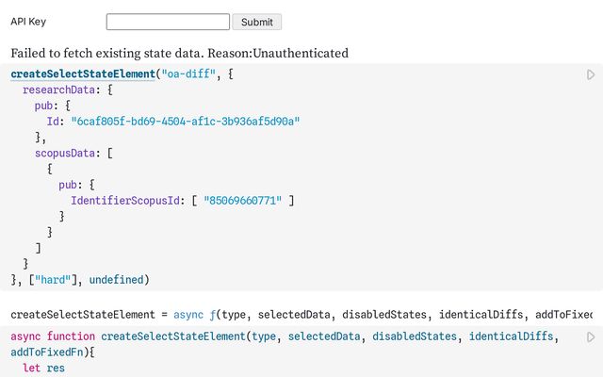Place cursor on the "oa-diff" string

pyautogui.click(x=189, y=74)
